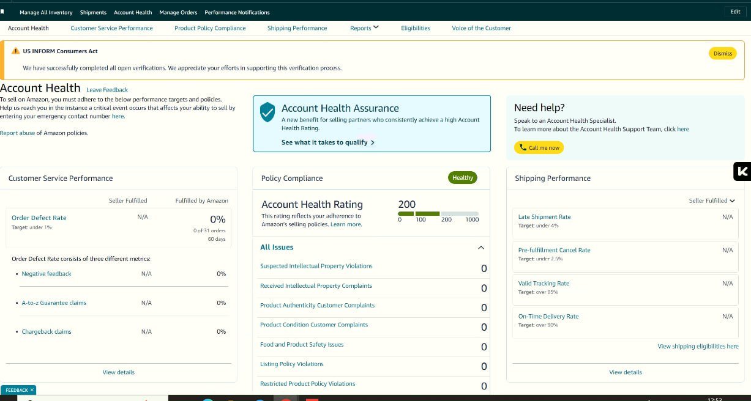Image resolution: width=751 pixels, height=401 pixels.
Task: Open Late Shipment Rate metric
Action: pyautogui.click(x=544, y=216)
